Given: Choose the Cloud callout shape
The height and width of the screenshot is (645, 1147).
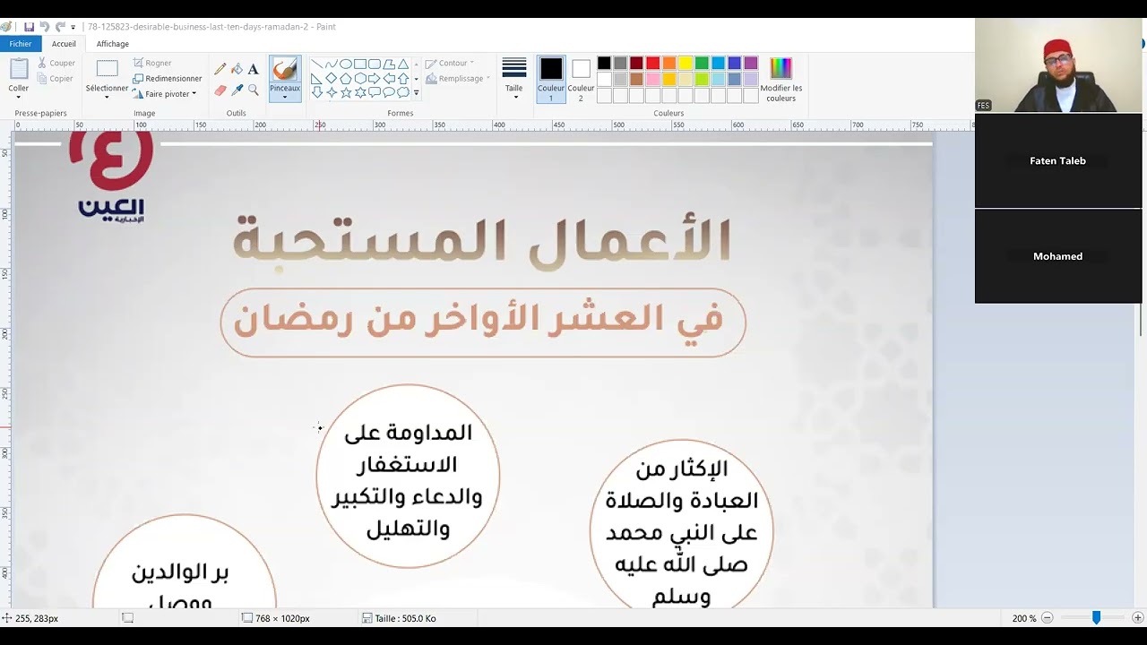Looking at the screenshot, I should click(403, 92).
